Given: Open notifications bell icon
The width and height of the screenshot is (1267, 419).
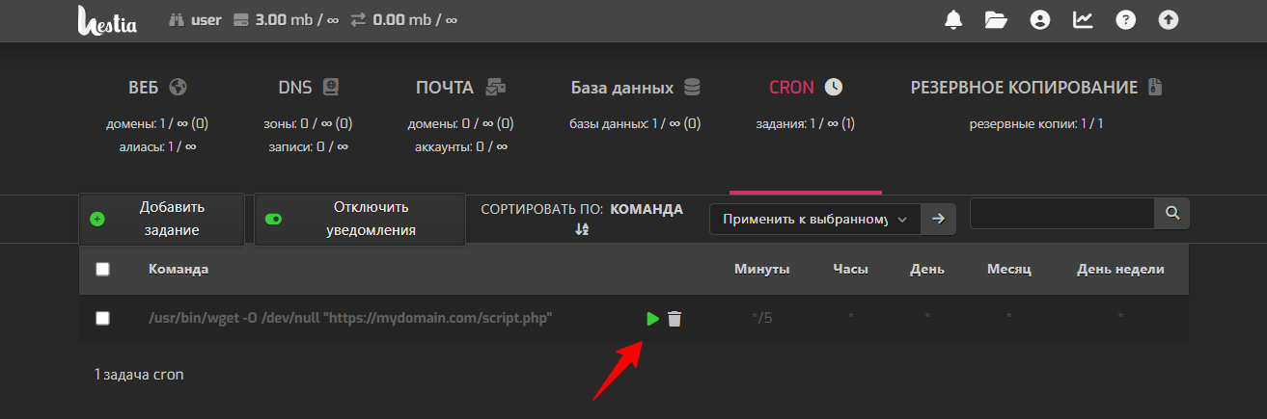Looking at the screenshot, I should [954, 19].
